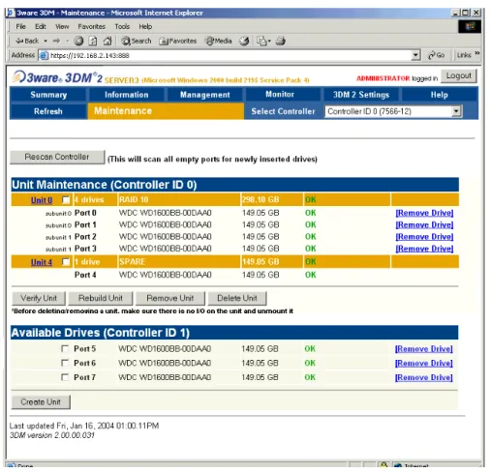This screenshot has width=490, height=473.
Task: Click Remove Drive link for Port 5
Action: point(424,349)
